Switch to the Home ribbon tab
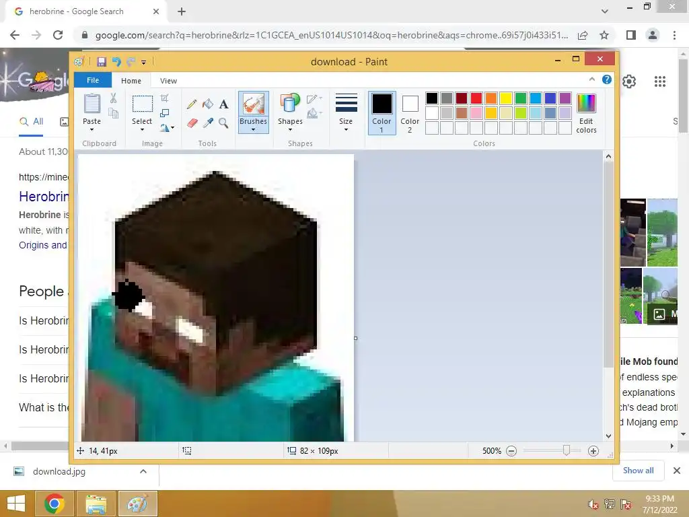Image resolution: width=689 pixels, height=517 pixels. [x=131, y=81]
